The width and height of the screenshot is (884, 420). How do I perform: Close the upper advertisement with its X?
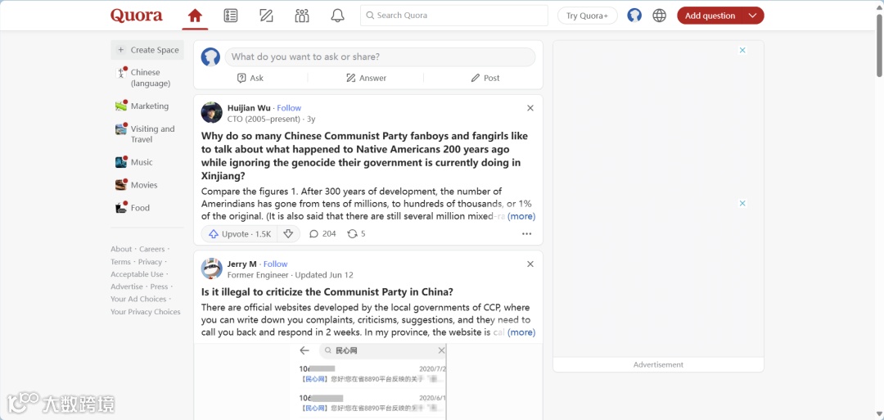click(x=742, y=50)
